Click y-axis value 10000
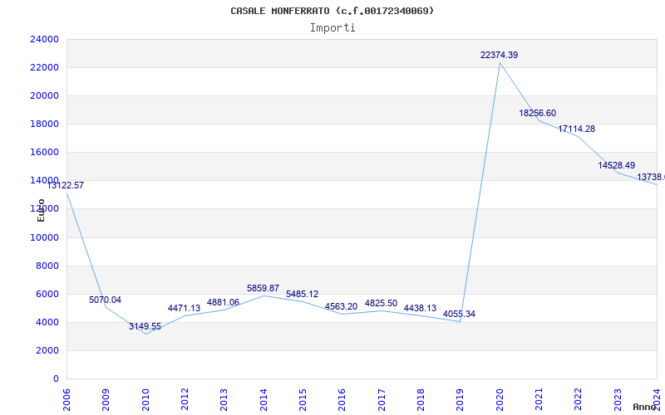The width and height of the screenshot is (665, 415). (x=45, y=237)
